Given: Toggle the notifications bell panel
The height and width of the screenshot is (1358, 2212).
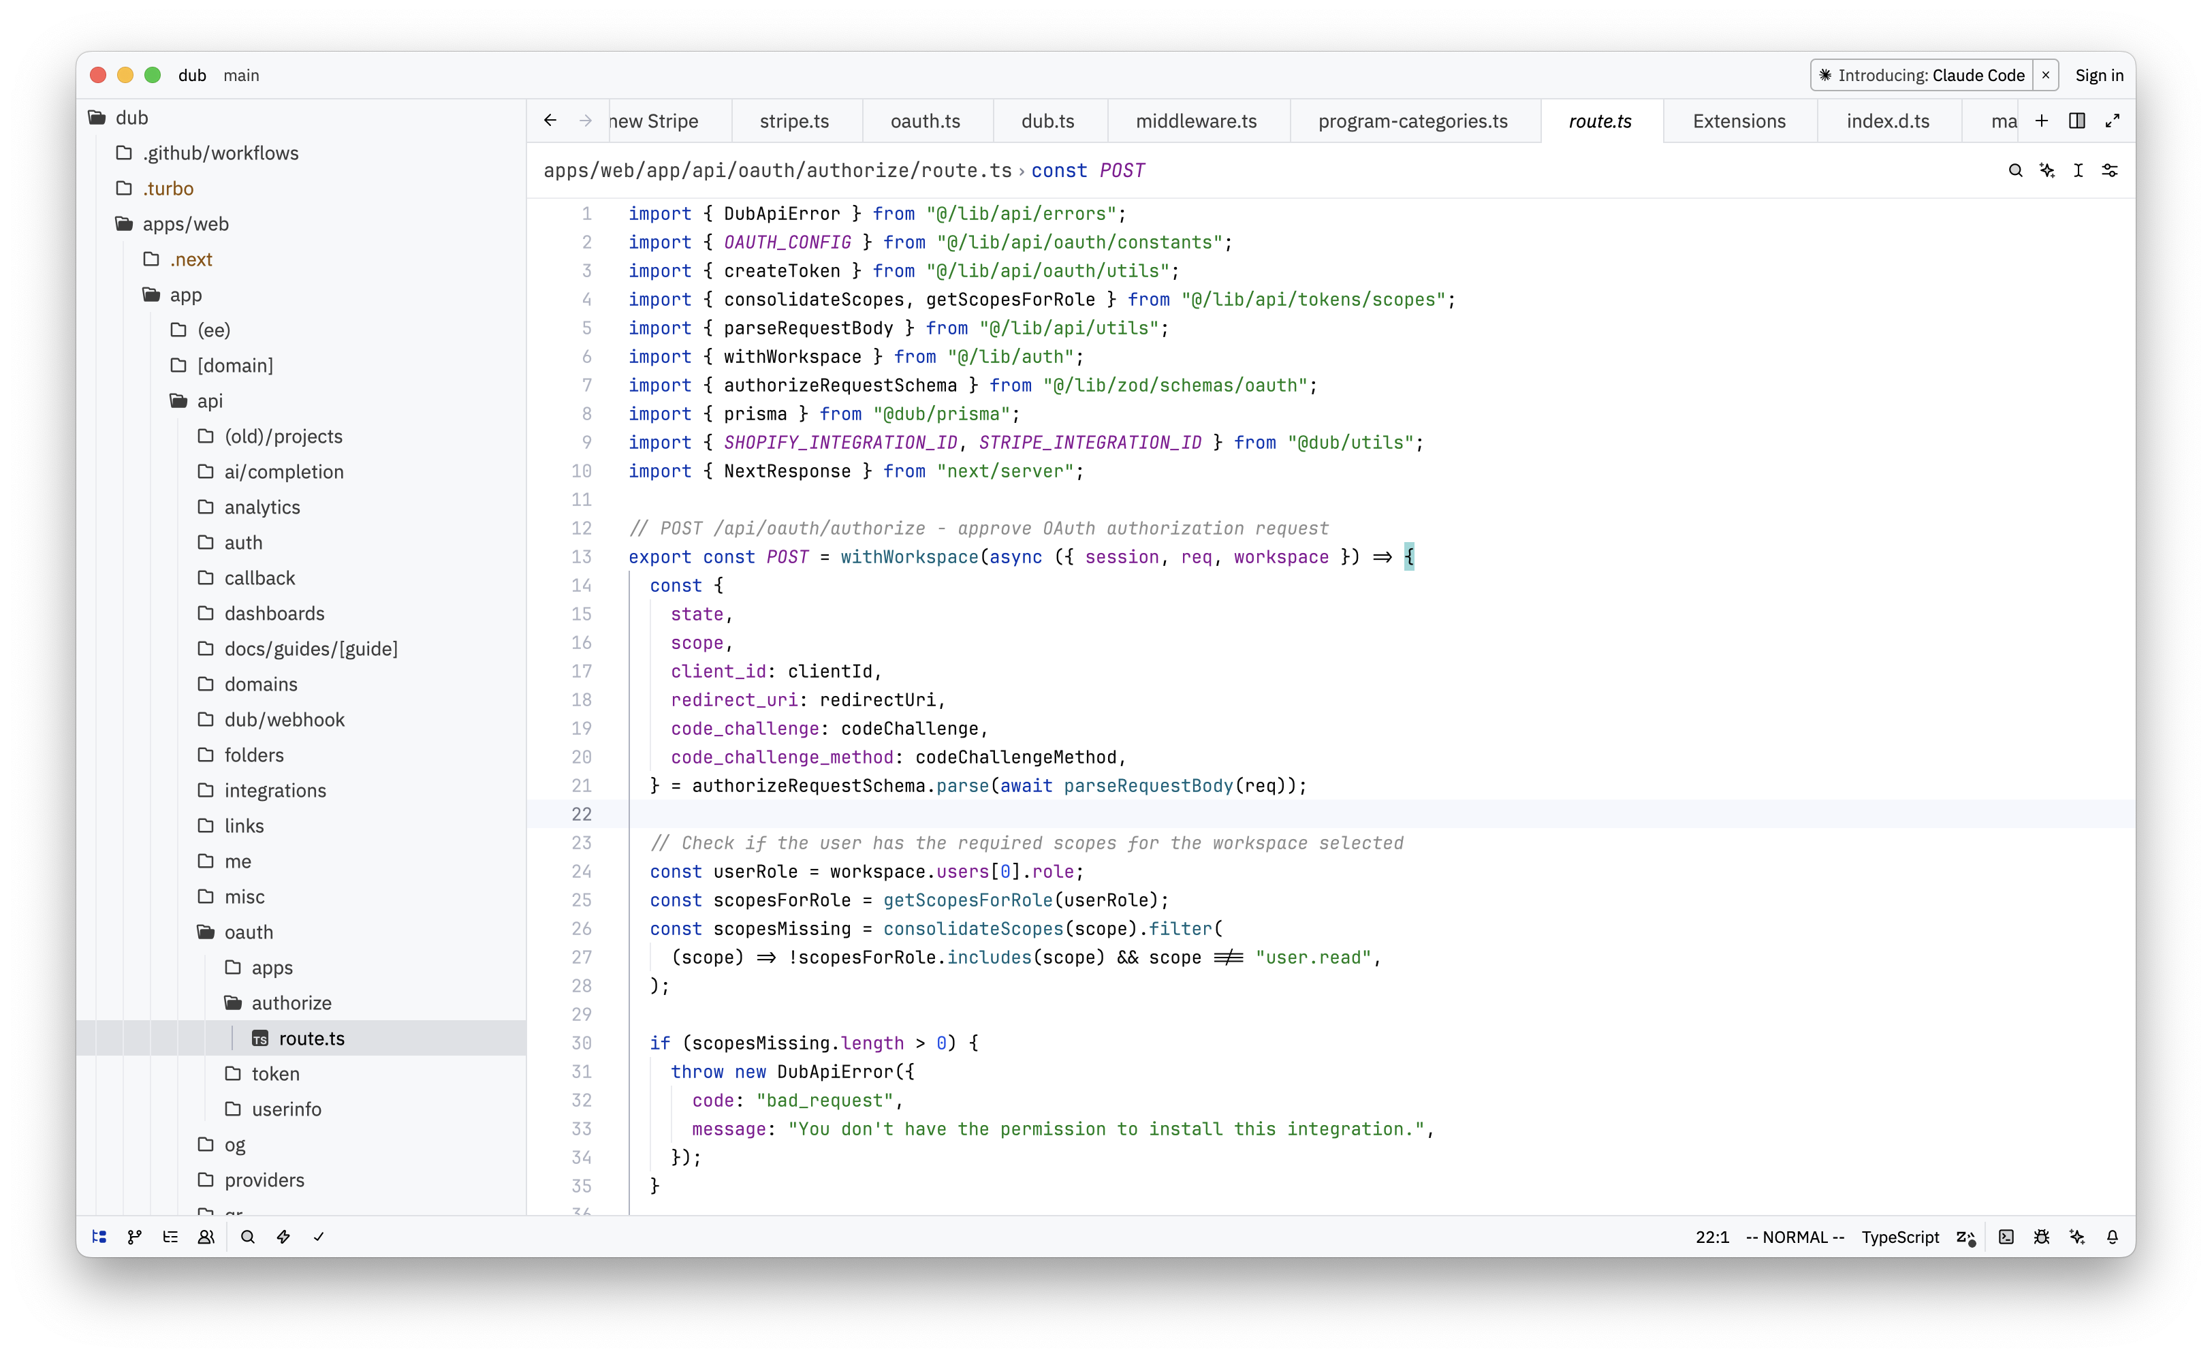Looking at the screenshot, I should [2113, 1237].
